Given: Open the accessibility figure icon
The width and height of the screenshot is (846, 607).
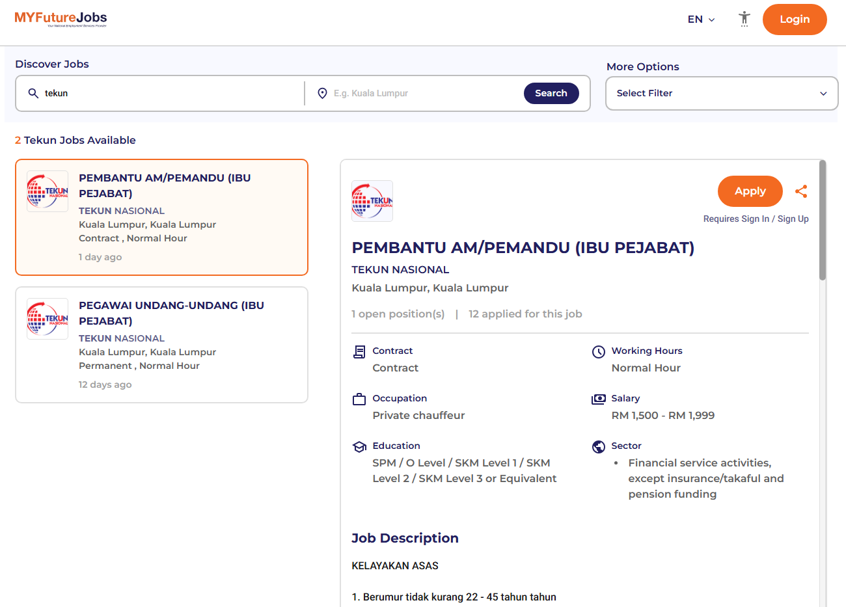Looking at the screenshot, I should 744,19.
